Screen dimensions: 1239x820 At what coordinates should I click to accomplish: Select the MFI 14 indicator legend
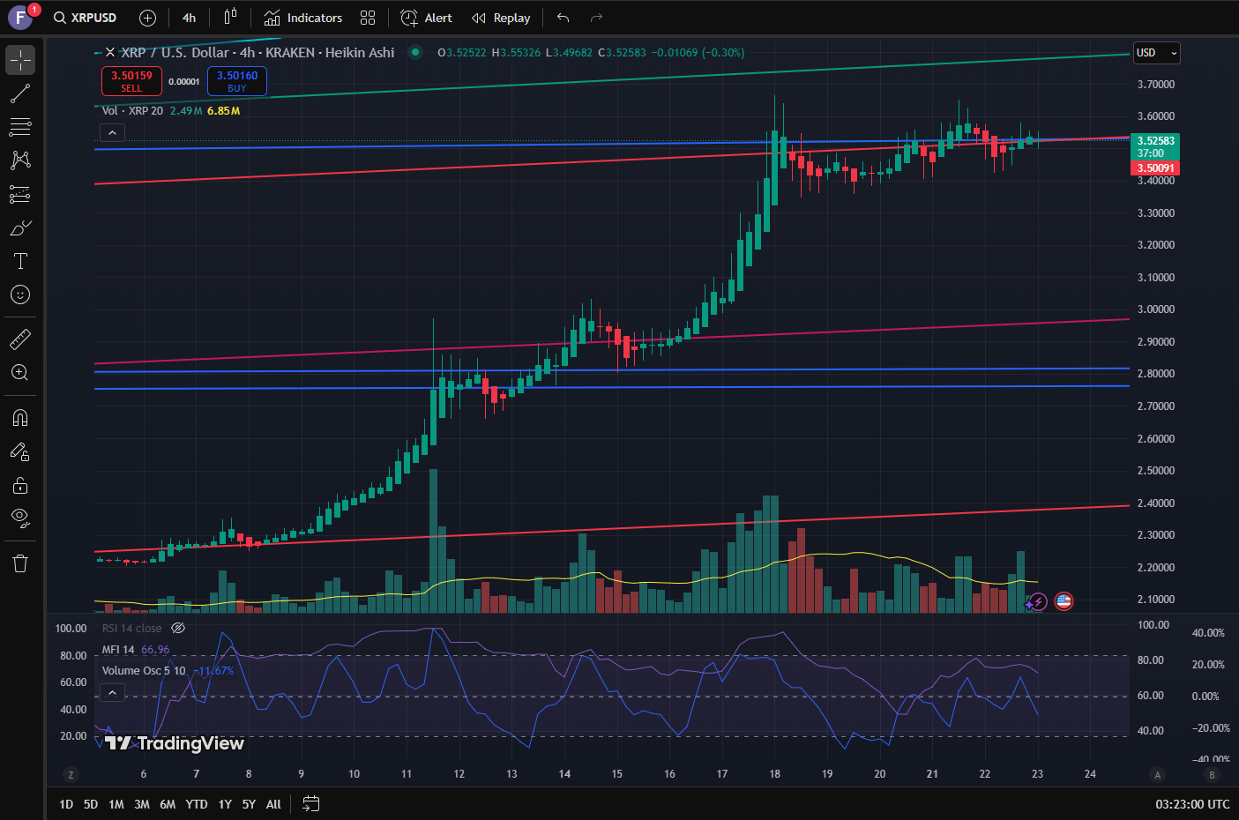[118, 650]
